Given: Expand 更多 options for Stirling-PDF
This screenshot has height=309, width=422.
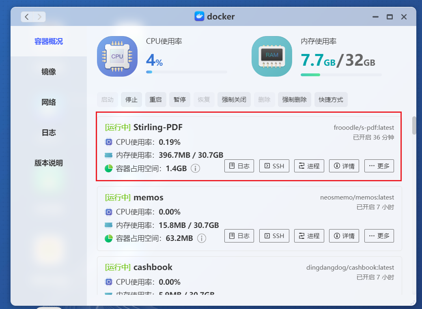Looking at the screenshot, I should pos(379,166).
